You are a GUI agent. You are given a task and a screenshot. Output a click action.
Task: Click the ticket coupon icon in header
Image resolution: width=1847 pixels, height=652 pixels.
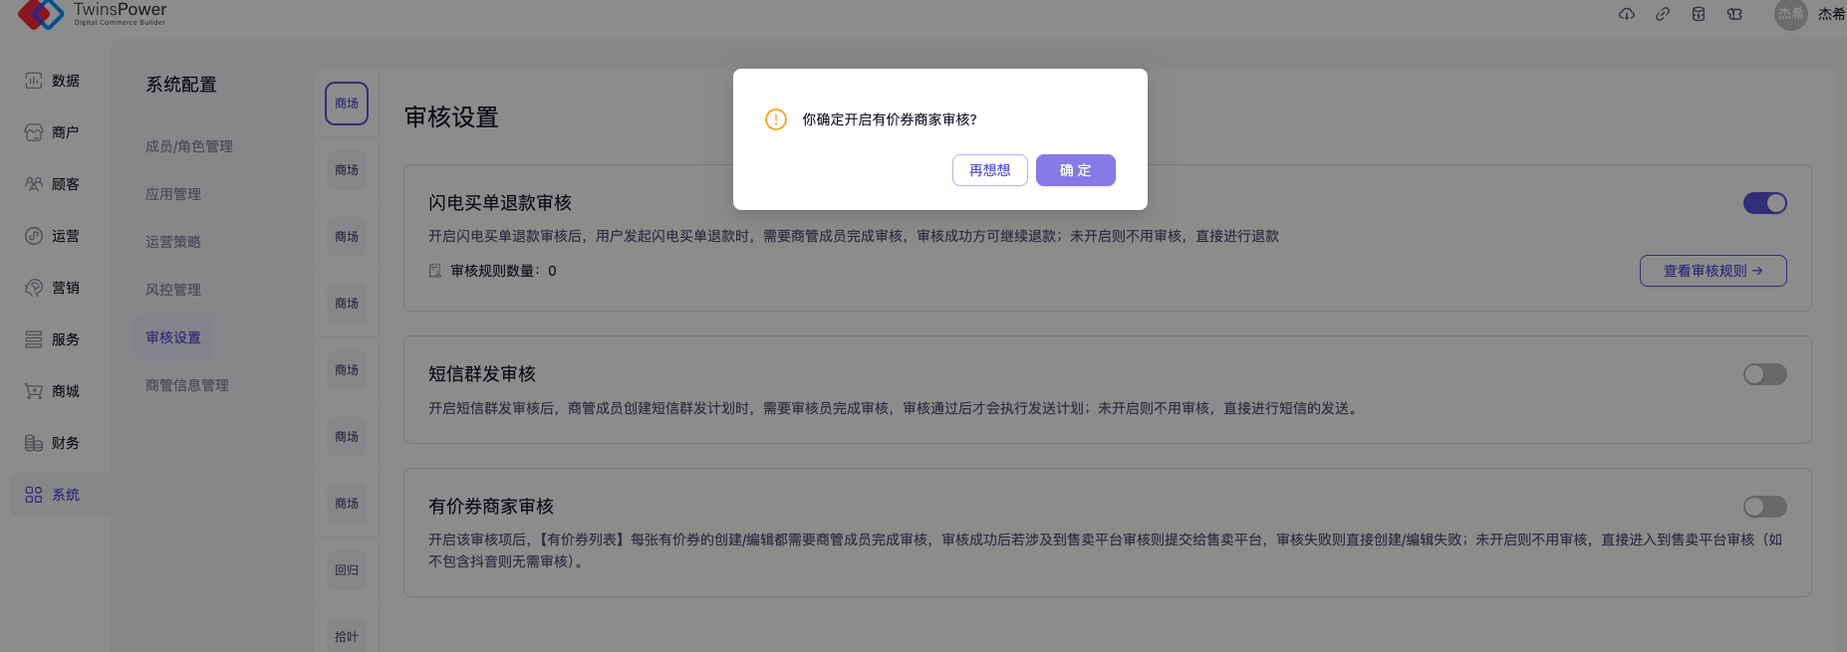tap(1734, 14)
